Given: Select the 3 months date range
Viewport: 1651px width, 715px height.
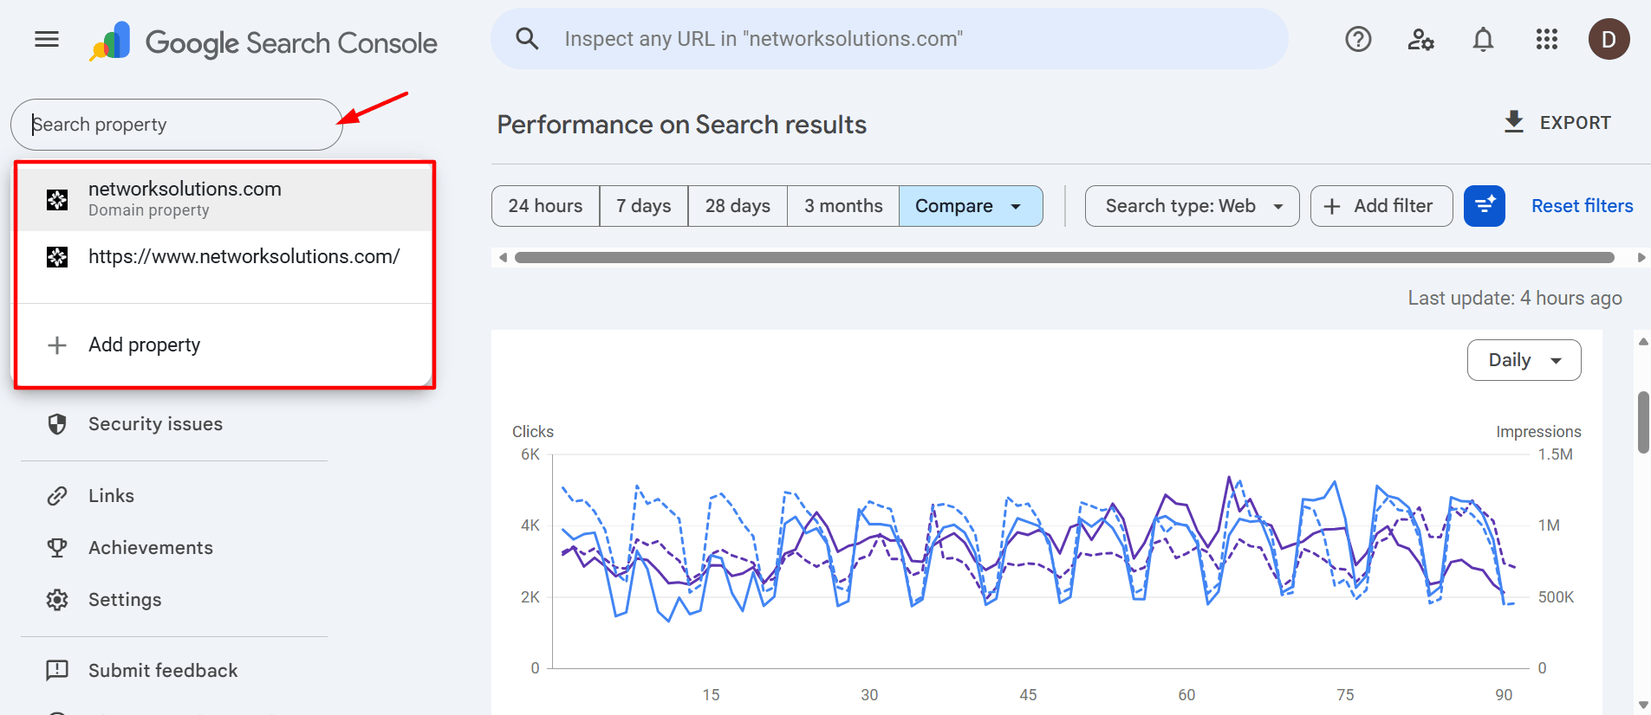Looking at the screenshot, I should tap(842, 206).
